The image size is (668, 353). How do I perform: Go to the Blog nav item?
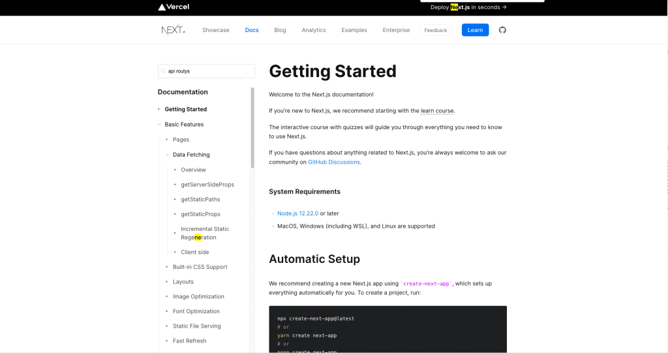click(x=280, y=30)
